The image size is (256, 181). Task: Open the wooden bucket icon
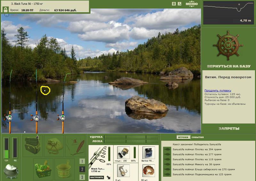click(x=64, y=169)
